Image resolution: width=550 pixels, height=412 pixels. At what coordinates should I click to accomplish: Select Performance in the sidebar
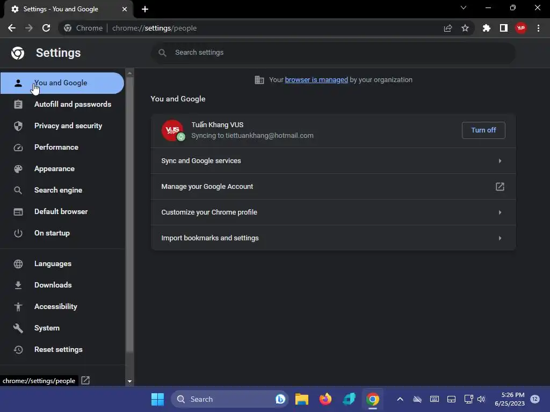pyautogui.click(x=62, y=147)
